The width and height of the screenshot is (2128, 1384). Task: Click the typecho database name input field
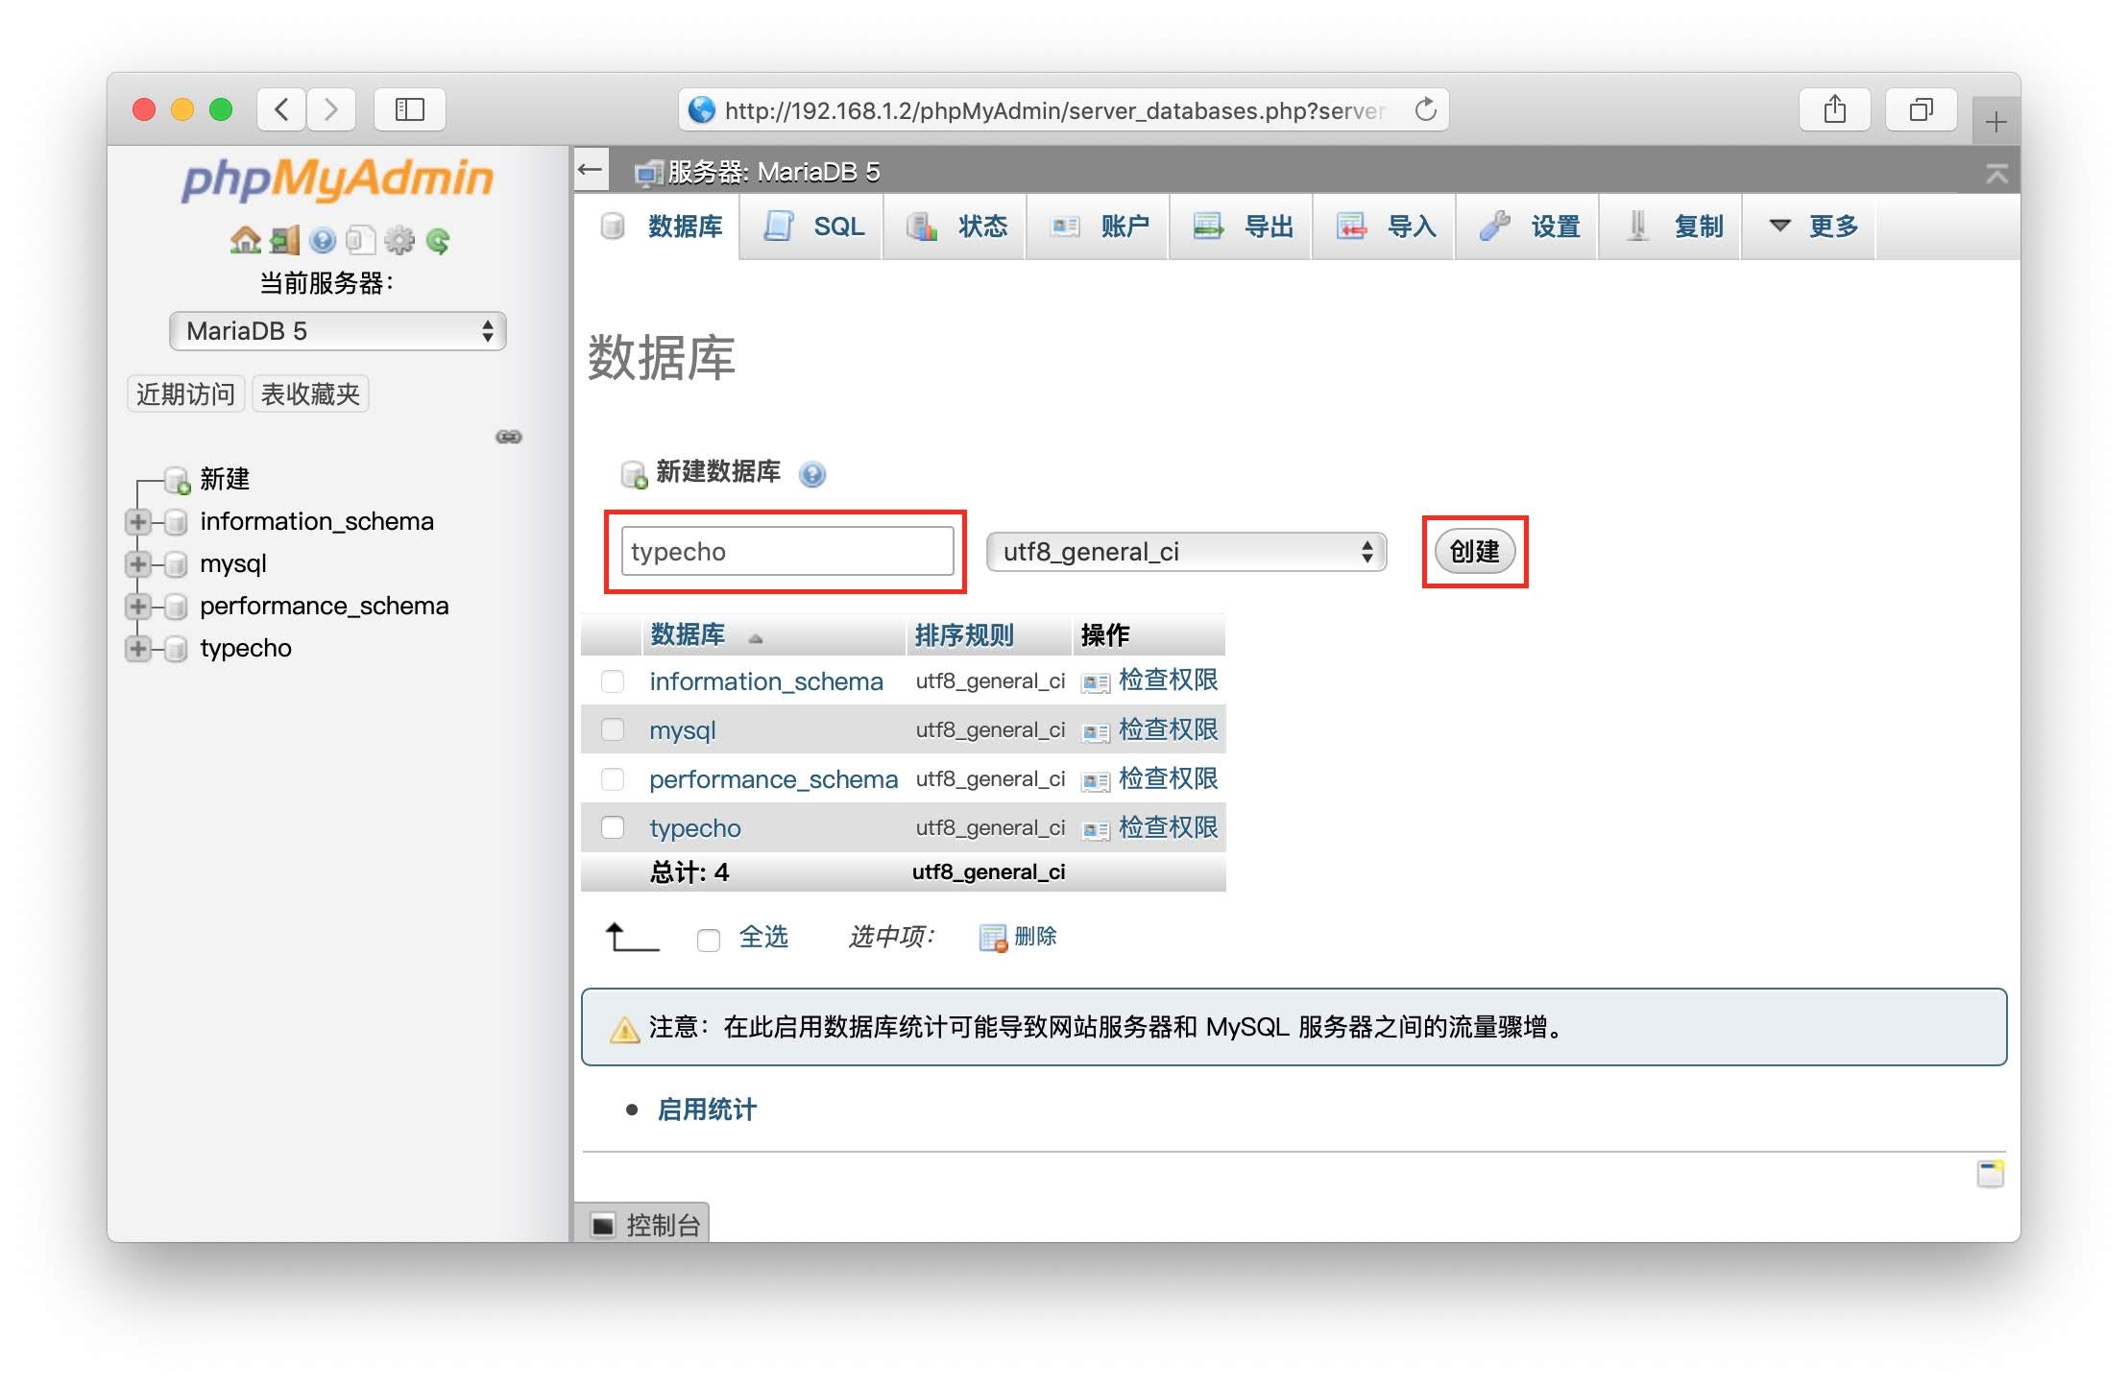pos(786,552)
